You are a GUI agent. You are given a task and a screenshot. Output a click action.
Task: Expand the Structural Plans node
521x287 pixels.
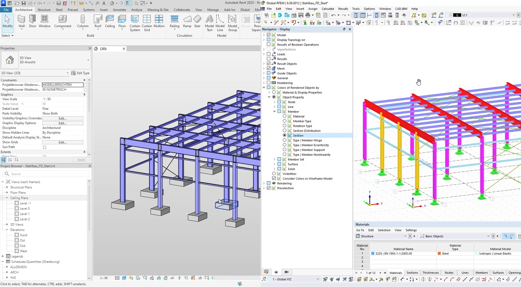click(7, 187)
